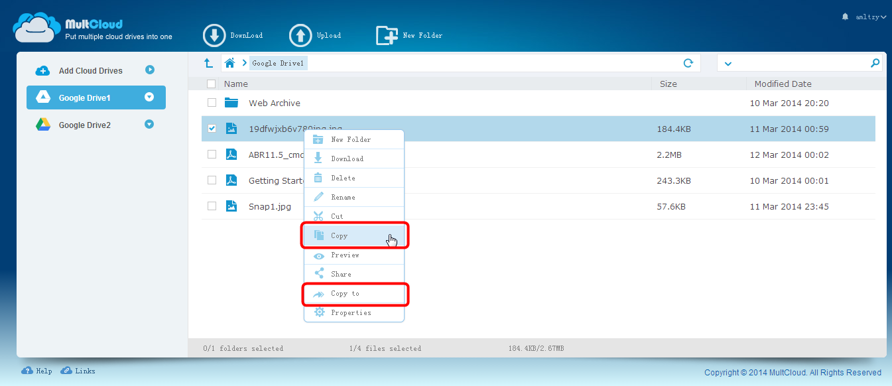This screenshot has width=892, height=386.
Task: Click 243.3KB size value
Action: [674, 180]
